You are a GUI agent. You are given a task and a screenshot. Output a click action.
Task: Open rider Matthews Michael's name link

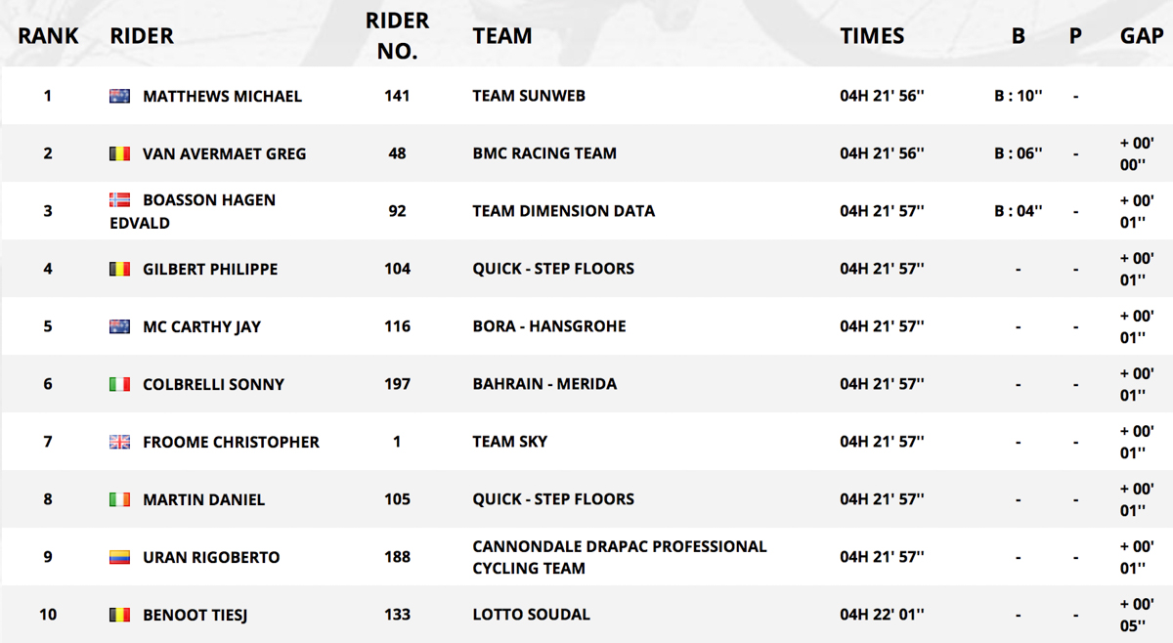pos(222,96)
